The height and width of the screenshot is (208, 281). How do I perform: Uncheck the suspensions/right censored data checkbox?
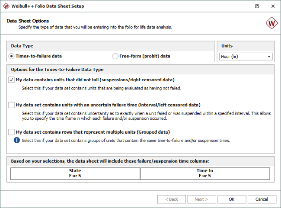[x=11, y=80]
